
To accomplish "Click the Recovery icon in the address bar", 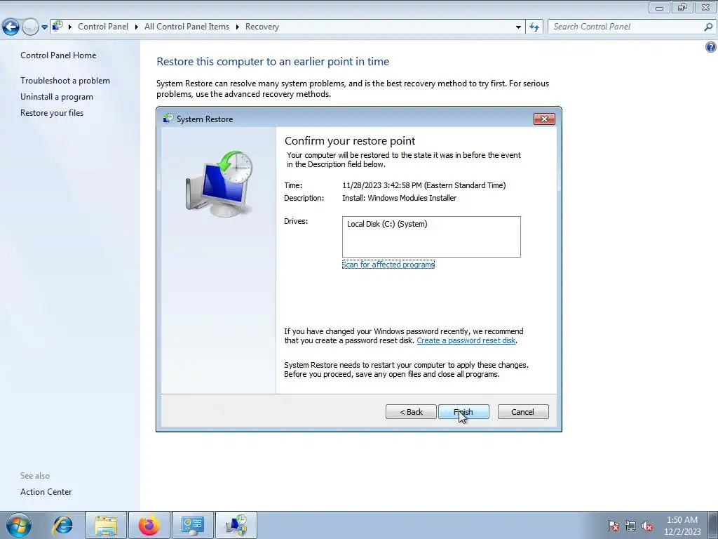I will click(57, 26).
